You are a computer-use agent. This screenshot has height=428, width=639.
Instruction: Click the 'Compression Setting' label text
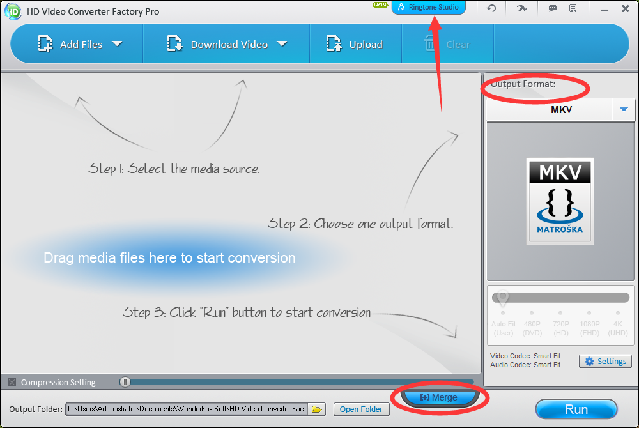point(58,383)
